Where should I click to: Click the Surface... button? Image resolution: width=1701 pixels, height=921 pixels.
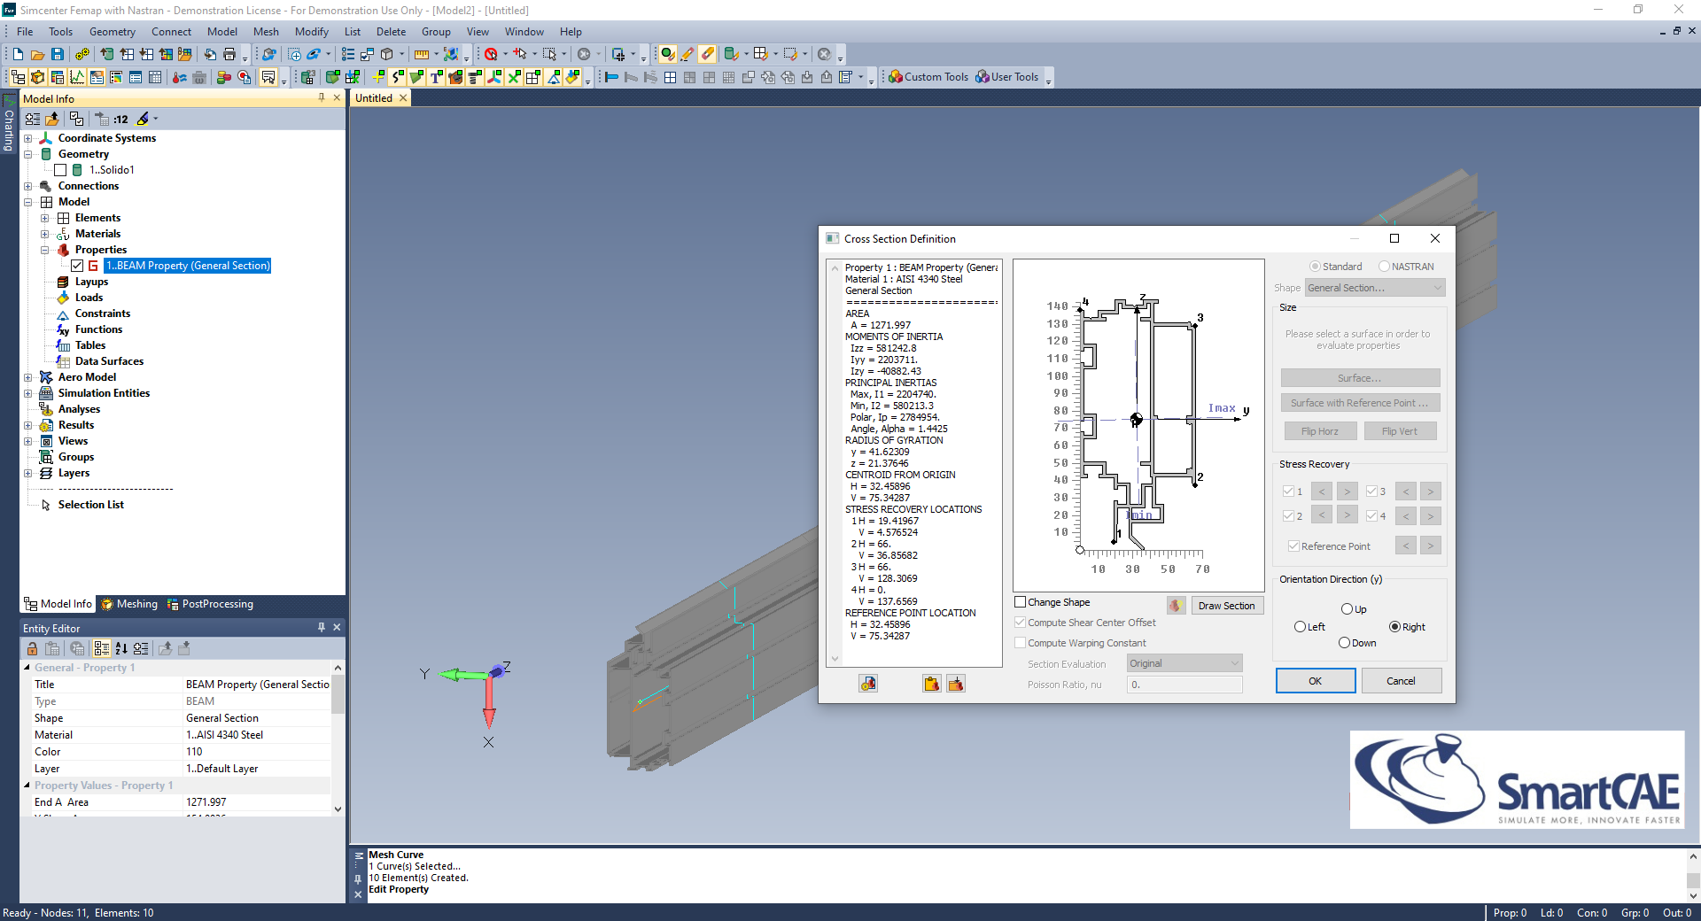click(1360, 378)
